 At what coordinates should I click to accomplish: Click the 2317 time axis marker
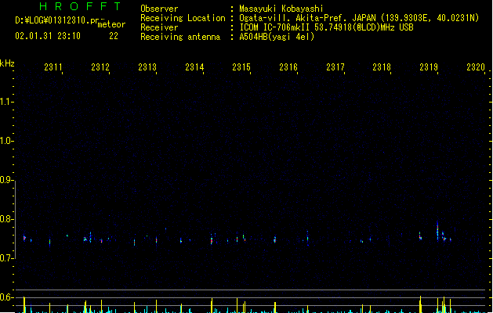335,67
